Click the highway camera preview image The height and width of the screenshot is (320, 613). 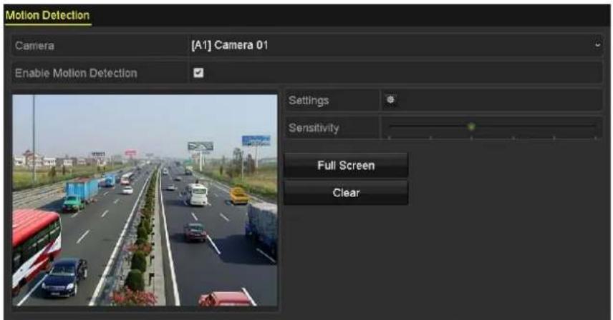pyautogui.click(x=145, y=200)
